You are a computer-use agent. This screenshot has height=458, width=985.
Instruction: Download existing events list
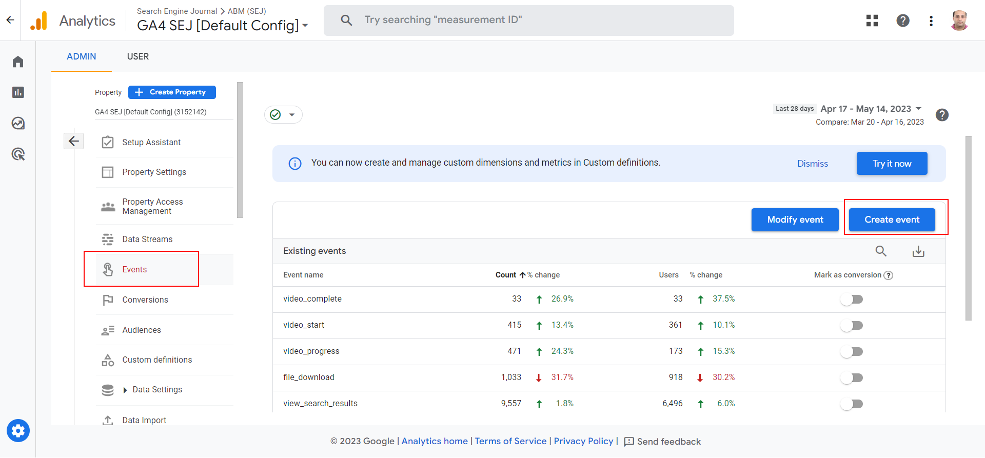point(918,251)
